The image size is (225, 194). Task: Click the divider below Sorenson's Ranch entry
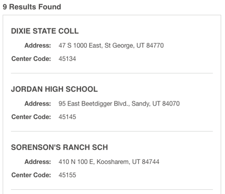[112, 189]
